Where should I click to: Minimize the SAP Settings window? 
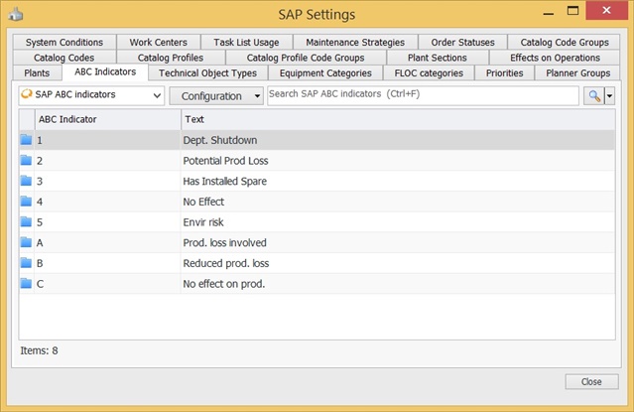(549, 12)
